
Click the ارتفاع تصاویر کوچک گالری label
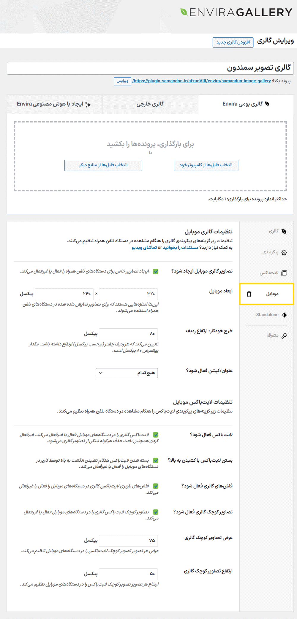[x=208, y=571]
